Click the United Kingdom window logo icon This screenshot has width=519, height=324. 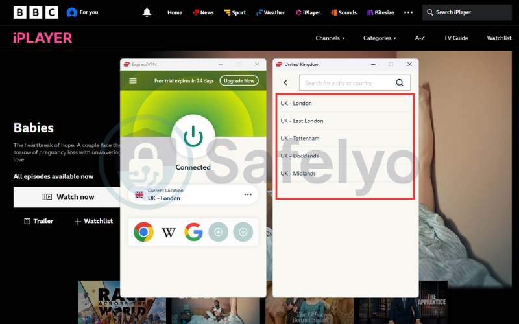point(279,64)
